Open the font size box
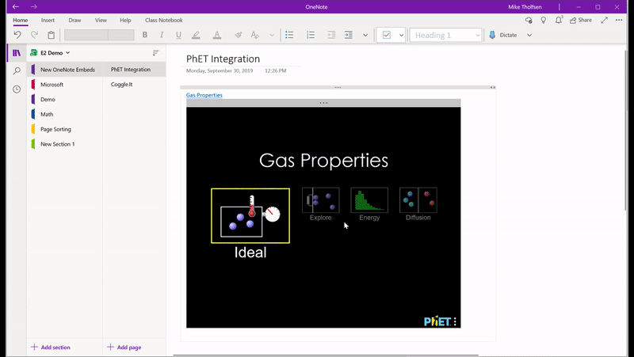Viewport: 634px width, 357px height. (x=121, y=35)
